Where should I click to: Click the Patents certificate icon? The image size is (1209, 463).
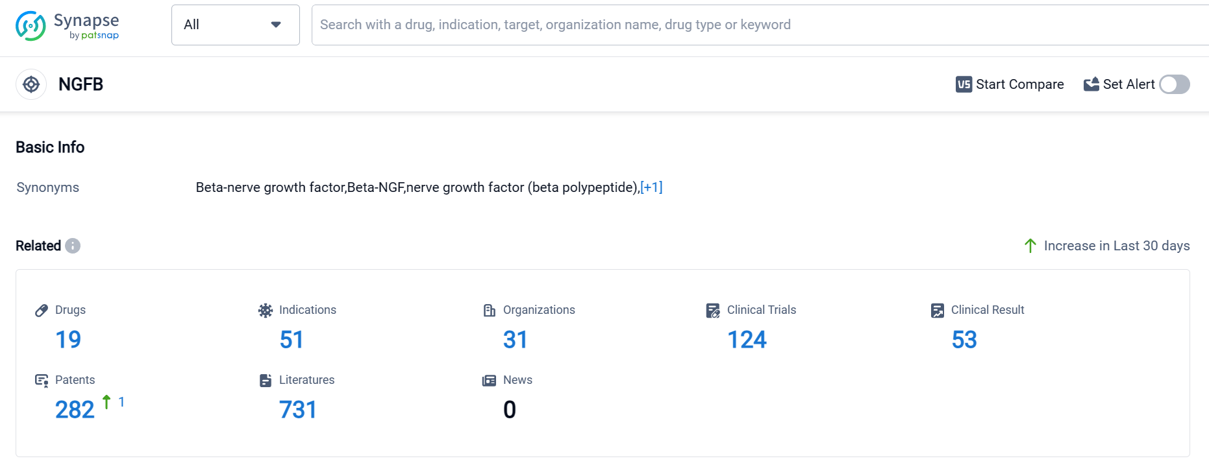(42, 381)
